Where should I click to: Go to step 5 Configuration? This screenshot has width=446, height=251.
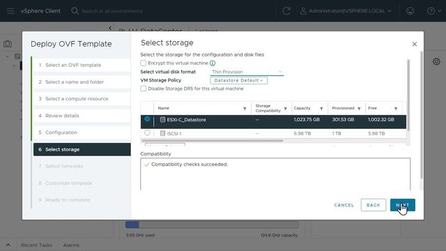click(x=82, y=132)
